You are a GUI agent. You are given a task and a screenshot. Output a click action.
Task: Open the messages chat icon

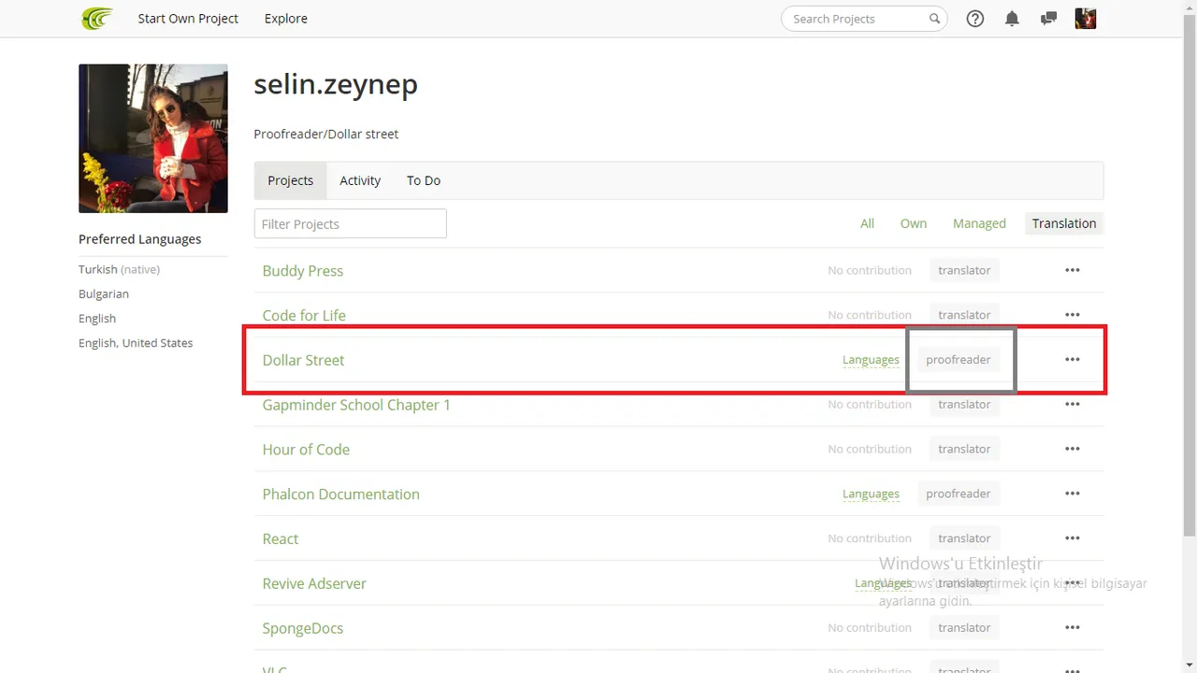pos(1048,19)
